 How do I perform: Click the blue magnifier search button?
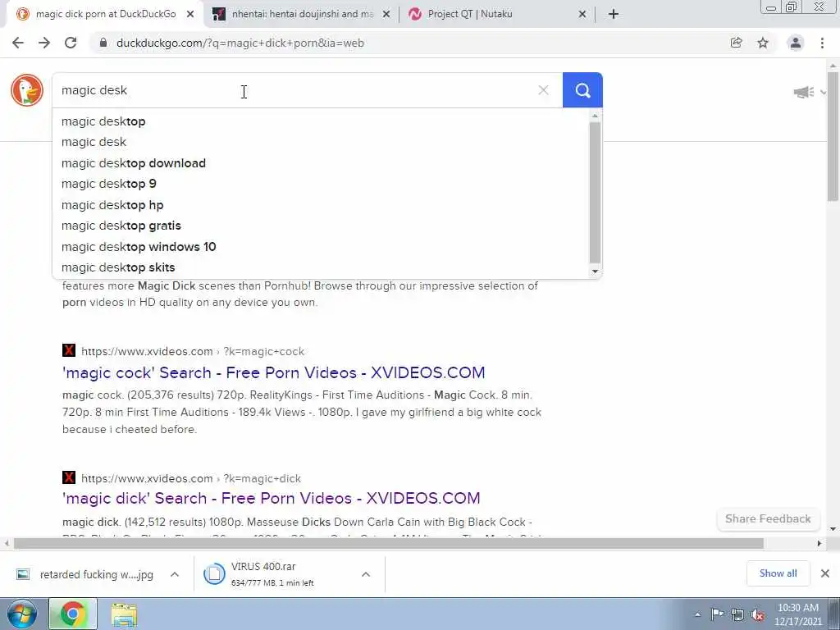tap(582, 90)
